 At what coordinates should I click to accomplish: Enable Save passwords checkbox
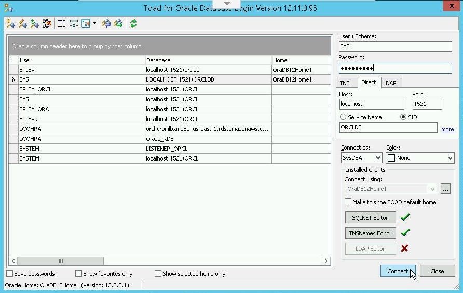click(x=10, y=273)
